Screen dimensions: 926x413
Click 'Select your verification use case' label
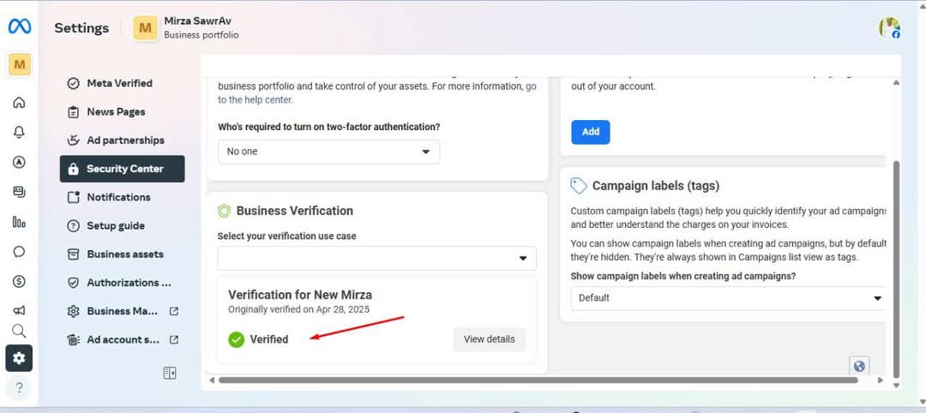(287, 236)
